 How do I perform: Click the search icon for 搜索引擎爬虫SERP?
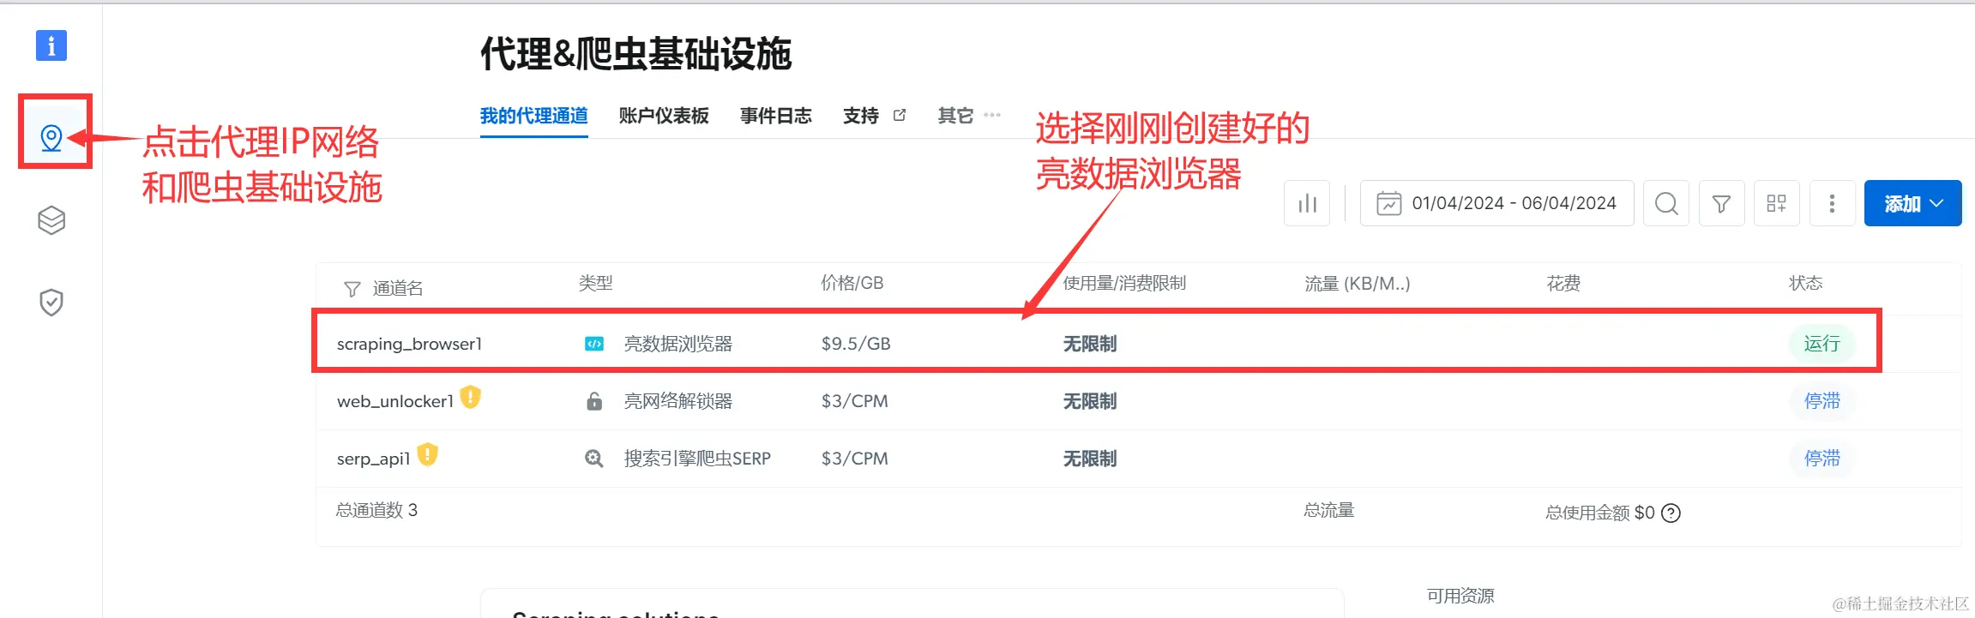coord(593,459)
